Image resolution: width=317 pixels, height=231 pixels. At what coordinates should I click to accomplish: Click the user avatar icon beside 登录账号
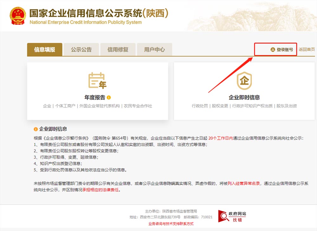(273, 49)
